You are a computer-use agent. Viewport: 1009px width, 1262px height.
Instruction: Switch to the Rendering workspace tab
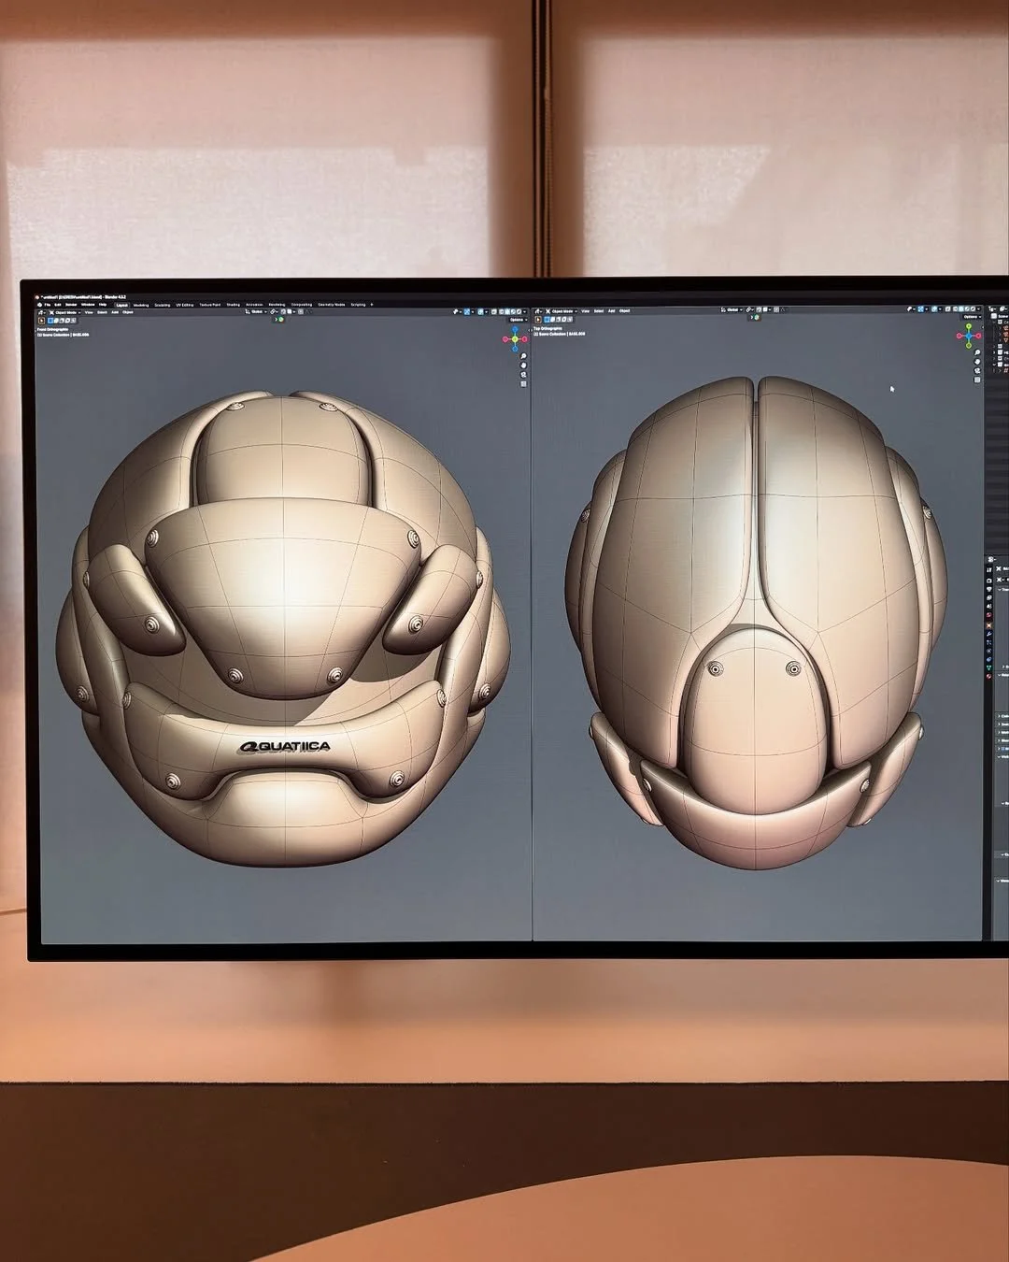(x=277, y=305)
